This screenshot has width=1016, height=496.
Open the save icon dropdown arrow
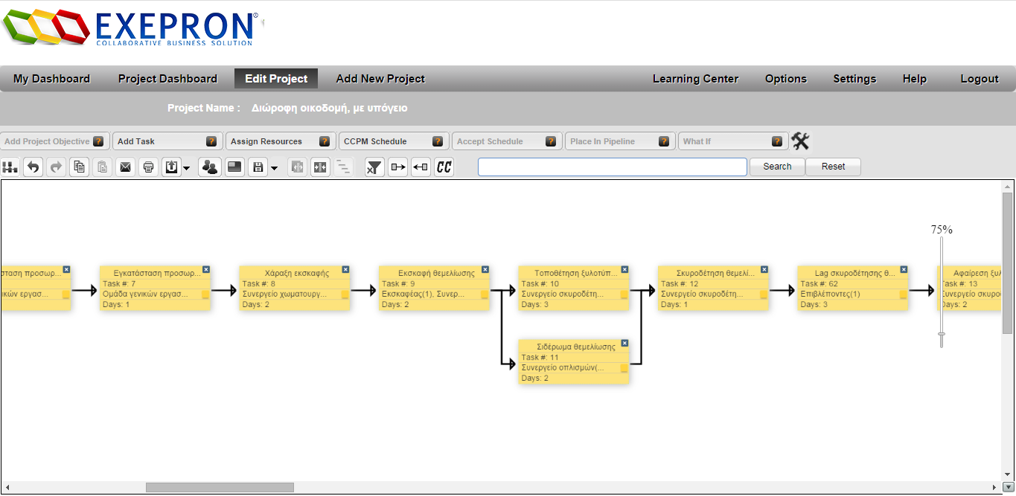point(274,168)
